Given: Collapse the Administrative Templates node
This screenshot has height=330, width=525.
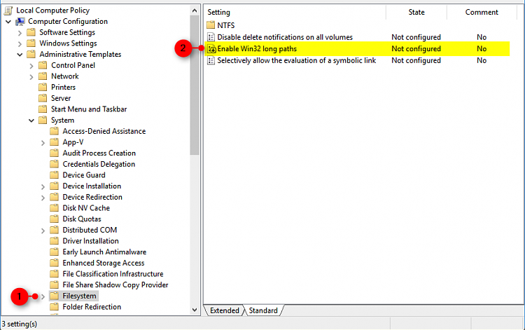Looking at the screenshot, I should coord(20,55).
